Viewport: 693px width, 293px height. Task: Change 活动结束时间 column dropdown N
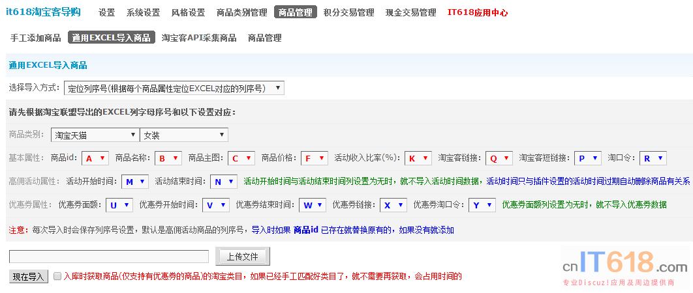pyautogui.click(x=224, y=182)
